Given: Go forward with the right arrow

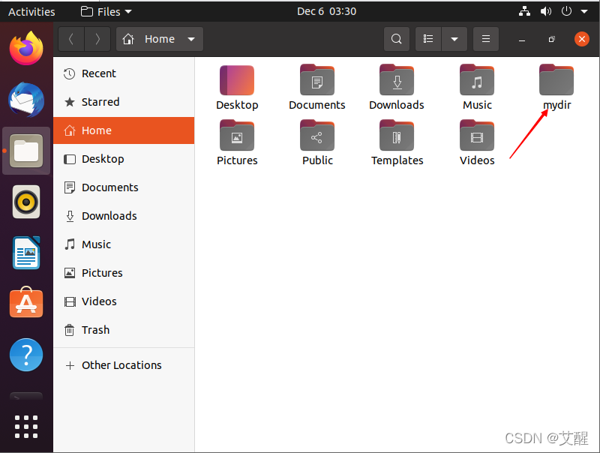Looking at the screenshot, I should (97, 39).
